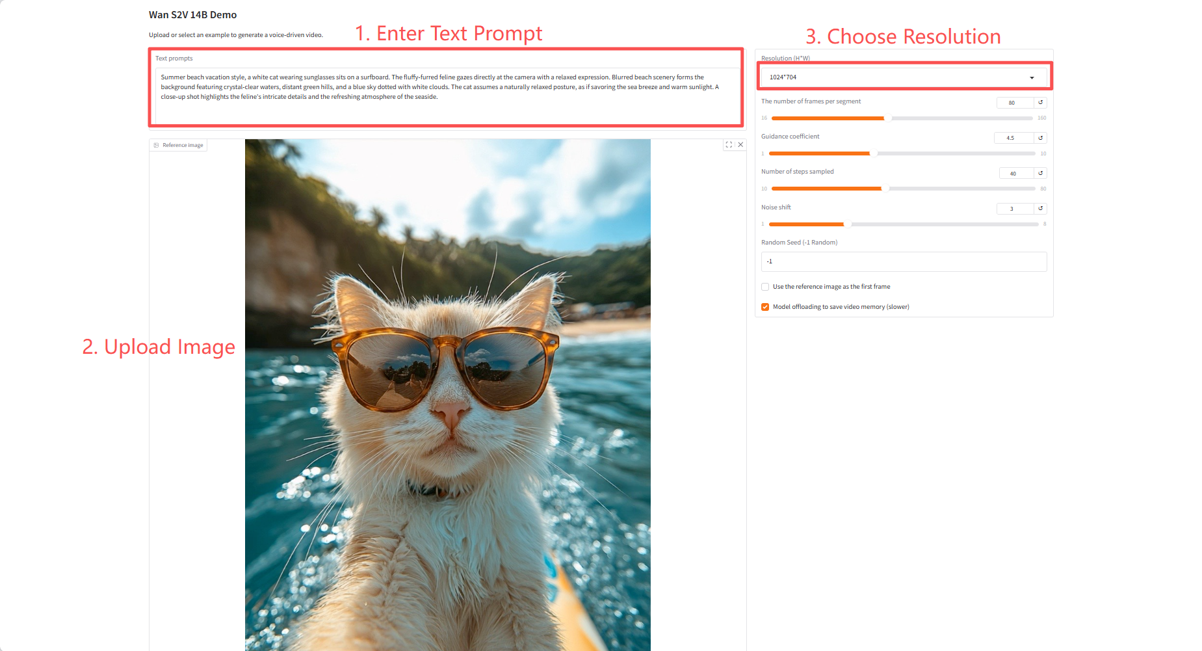The width and height of the screenshot is (1202, 651).
Task: Click the Noise shift slider track
Action: [904, 224]
